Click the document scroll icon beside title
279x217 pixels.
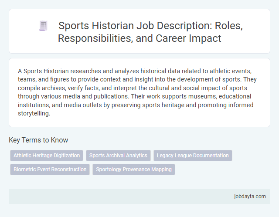(x=43, y=26)
